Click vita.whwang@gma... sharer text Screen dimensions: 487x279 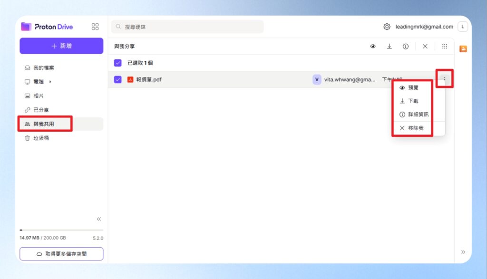pyautogui.click(x=350, y=79)
